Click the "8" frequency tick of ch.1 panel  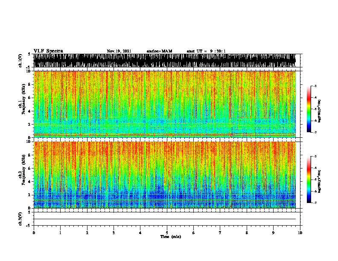coord(29,84)
